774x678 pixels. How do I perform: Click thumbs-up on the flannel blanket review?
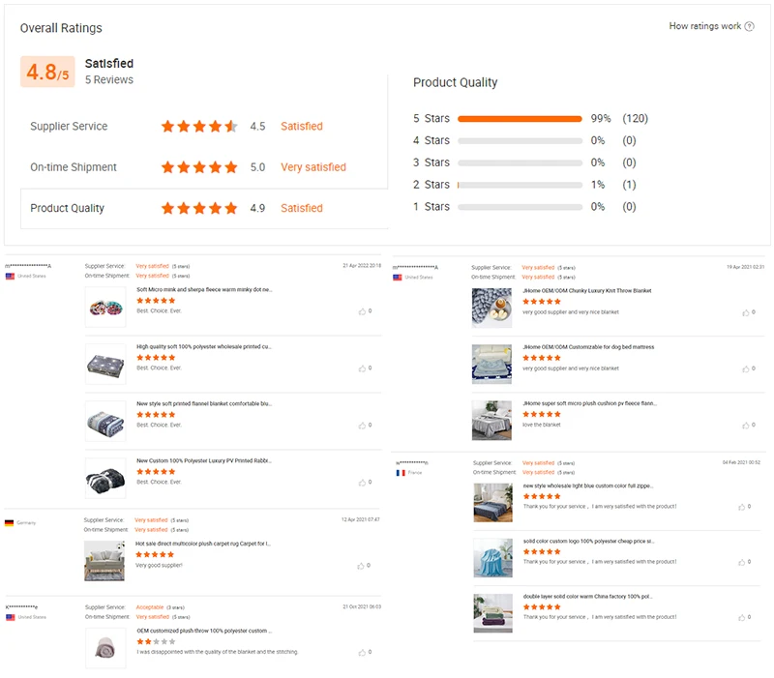click(x=363, y=425)
